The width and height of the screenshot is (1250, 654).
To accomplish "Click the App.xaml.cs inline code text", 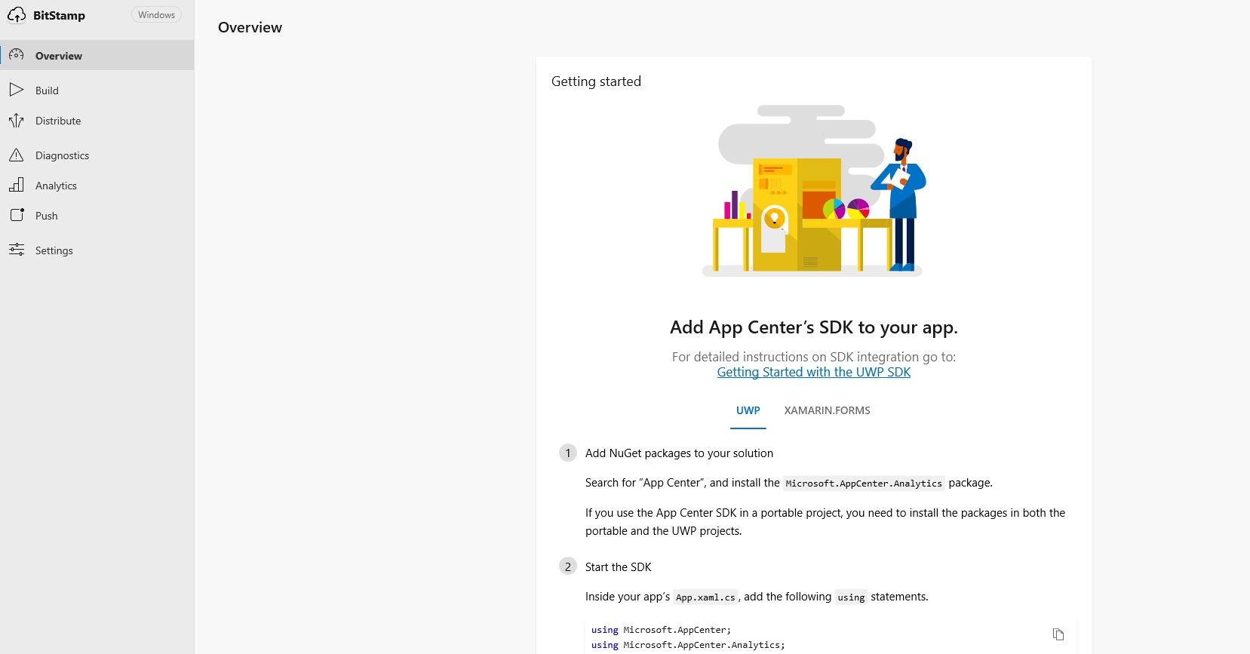I will (705, 597).
